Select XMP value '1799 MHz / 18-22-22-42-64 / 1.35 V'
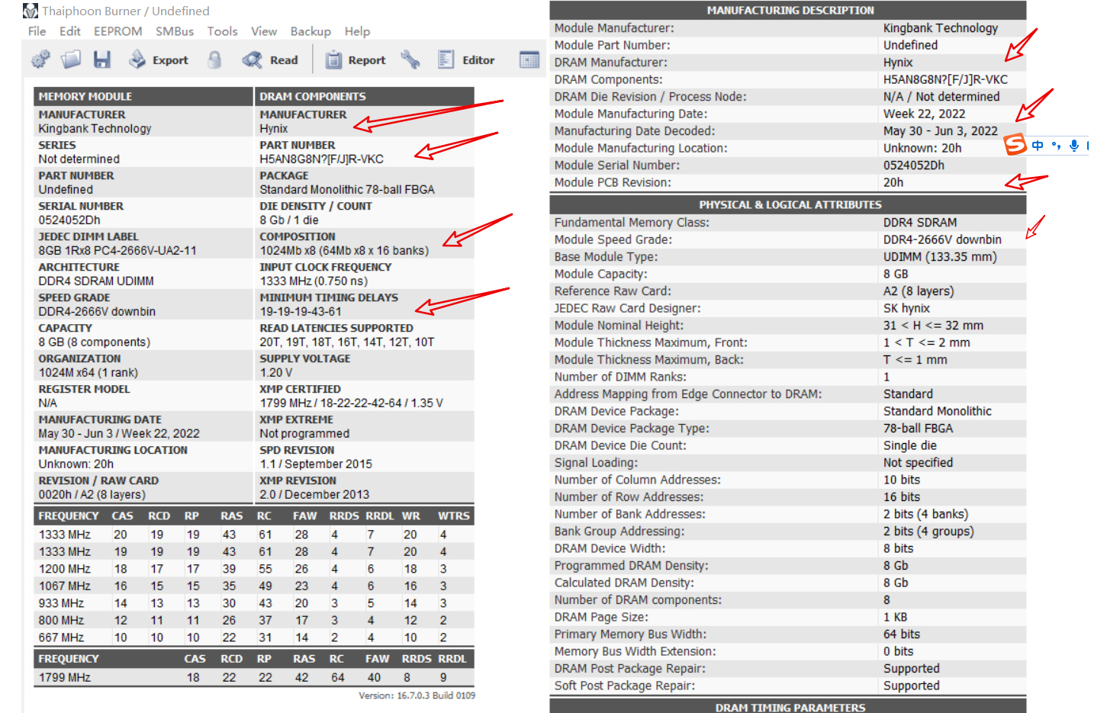The height and width of the screenshot is (713, 1107). click(x=352, y=403)
